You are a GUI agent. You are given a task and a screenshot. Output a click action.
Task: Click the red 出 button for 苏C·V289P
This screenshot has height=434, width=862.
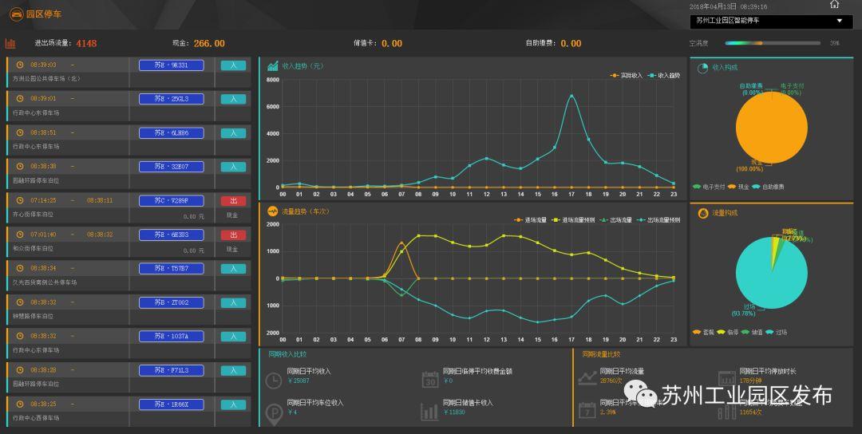pyautogui.click(x=233, y=201)
